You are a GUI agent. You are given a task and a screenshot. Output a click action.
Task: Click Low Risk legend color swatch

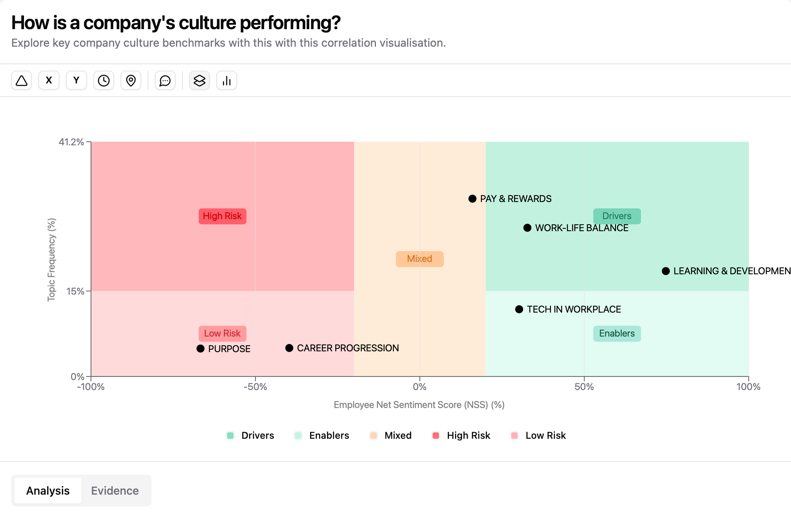[514, 436]
